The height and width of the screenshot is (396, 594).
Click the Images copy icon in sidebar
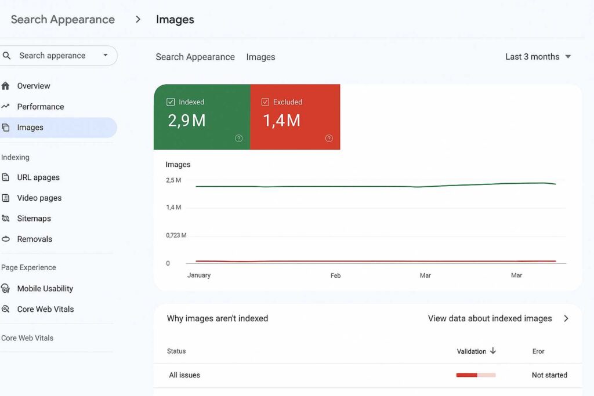click(x=6, y=128)
